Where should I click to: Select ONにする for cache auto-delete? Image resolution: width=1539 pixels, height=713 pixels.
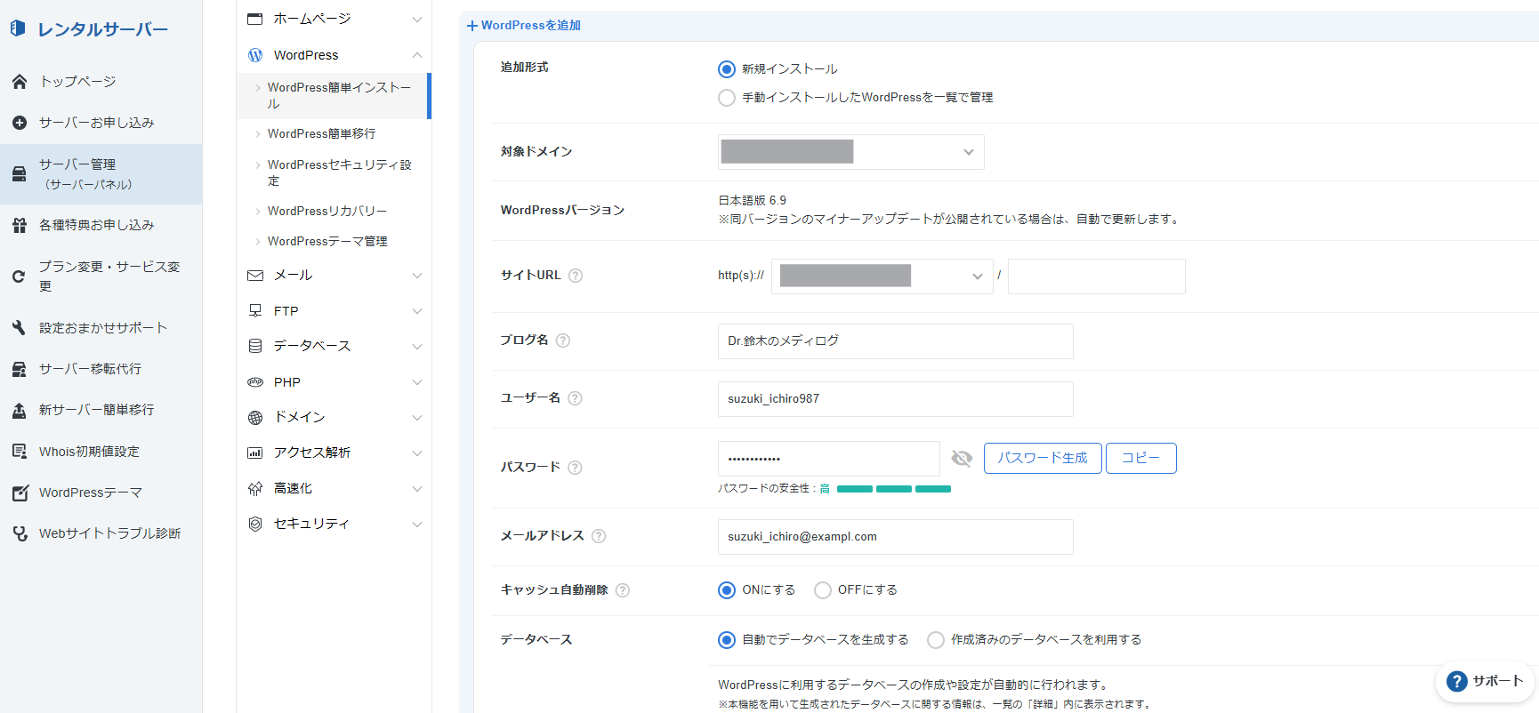point(727,590)
